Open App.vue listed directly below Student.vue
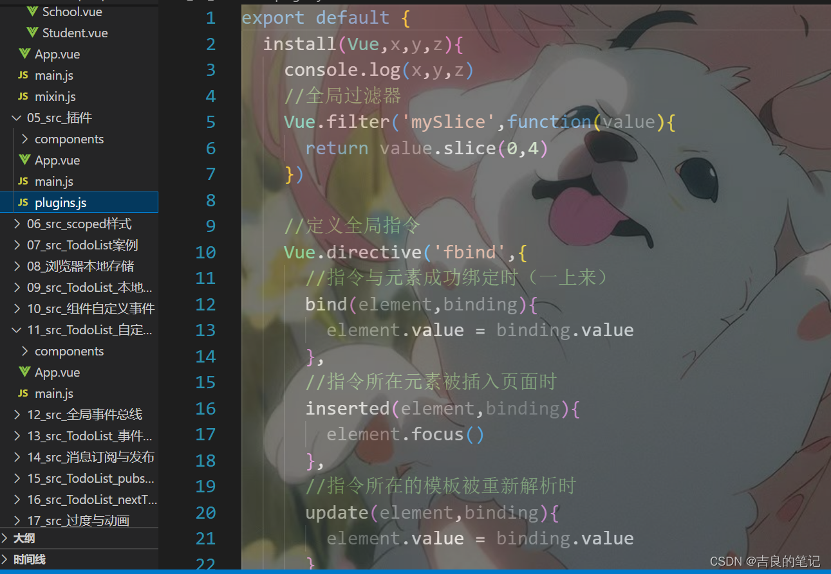Viewport: 831px width, 574px height. (57, 54)
